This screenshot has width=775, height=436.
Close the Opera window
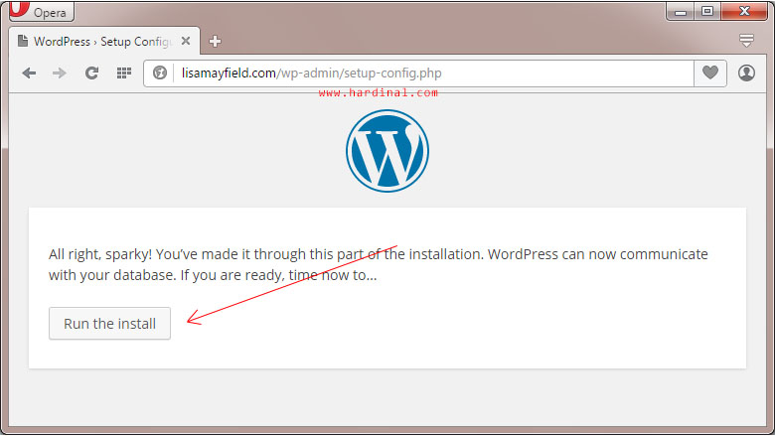click(x=744, y=11)
